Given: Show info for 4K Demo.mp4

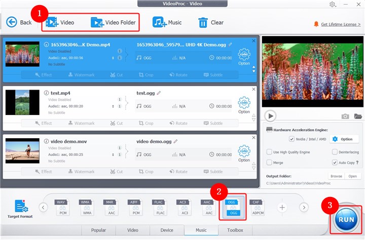Looking at the screenshot, I should pyautogui.click(x=46, y=45).
